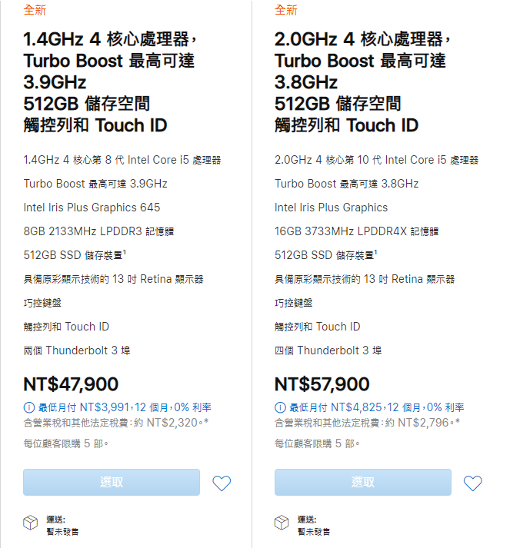510x548 pixels.
Task: Click the shipping box icon under the 2.0GHz model
Action: point(282,523)
